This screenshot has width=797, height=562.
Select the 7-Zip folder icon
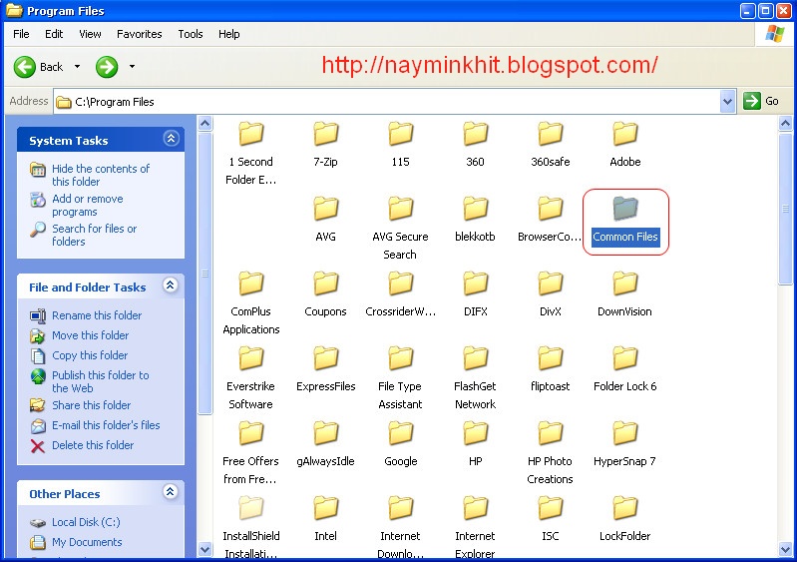(325, 134)
